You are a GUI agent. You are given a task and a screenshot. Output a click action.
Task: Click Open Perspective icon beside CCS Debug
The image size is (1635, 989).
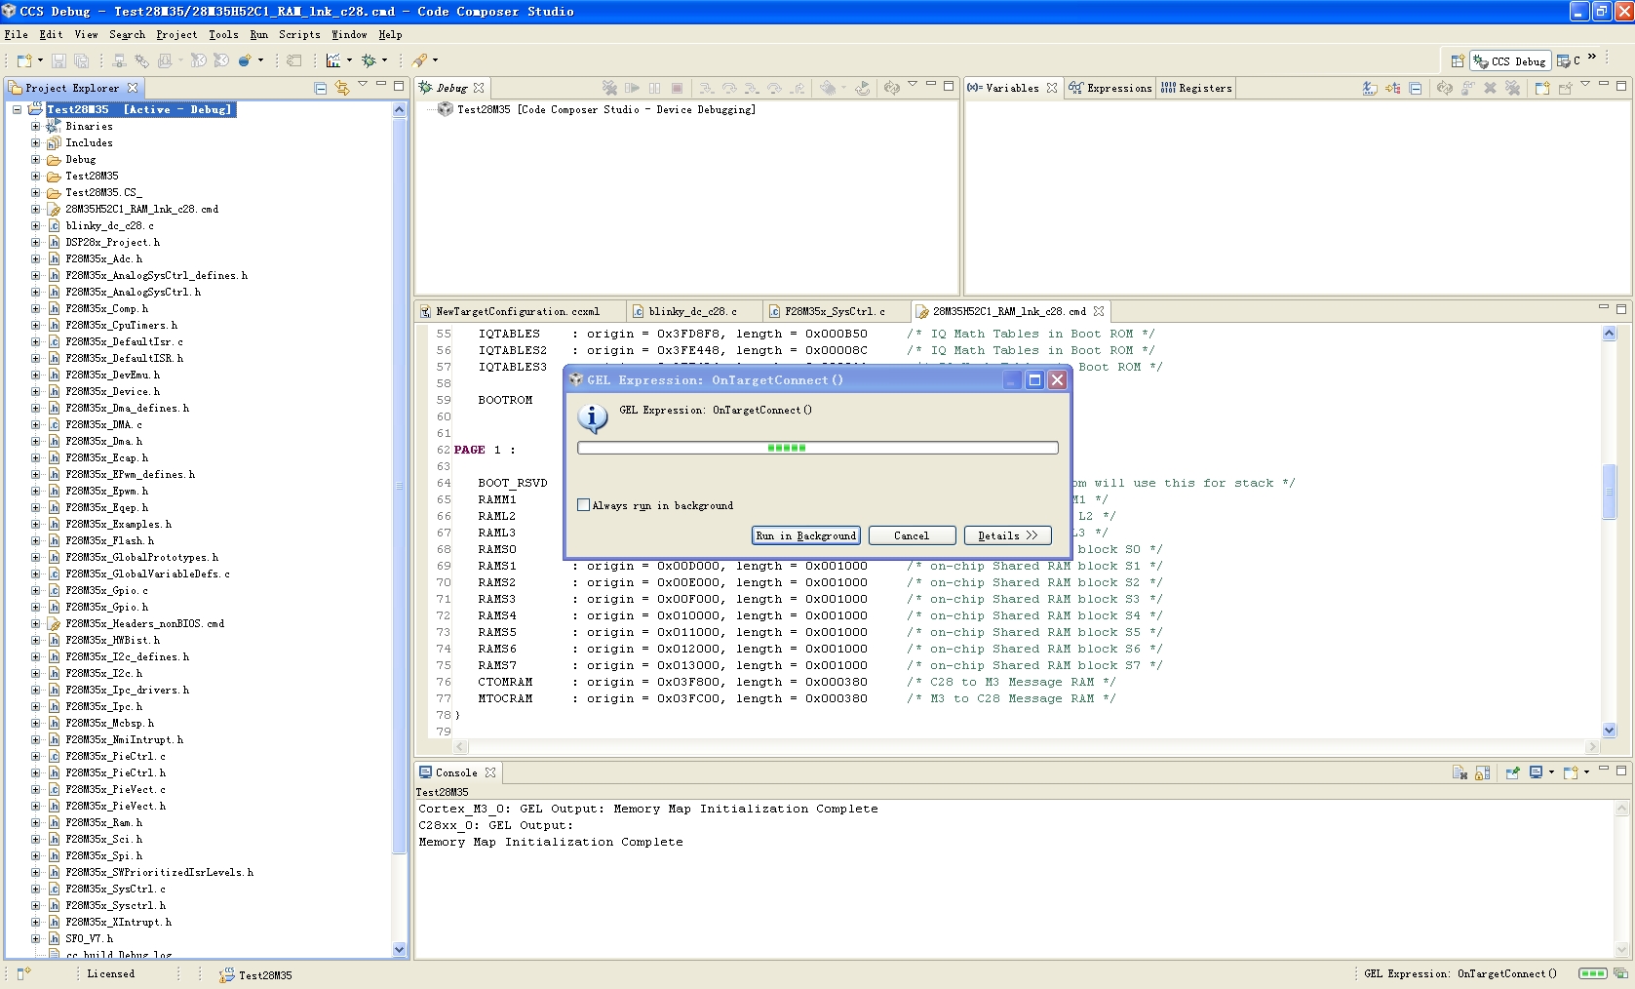coord(1458,60)
